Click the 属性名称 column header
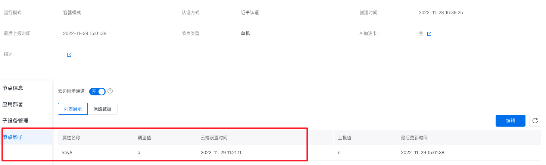Screen dimensions: 546x165 71,138
